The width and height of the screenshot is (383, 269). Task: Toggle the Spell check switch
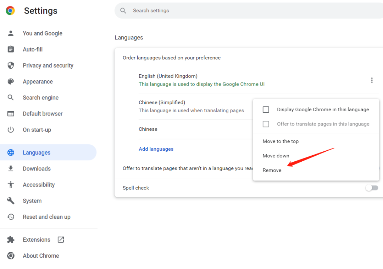[372, 188]
